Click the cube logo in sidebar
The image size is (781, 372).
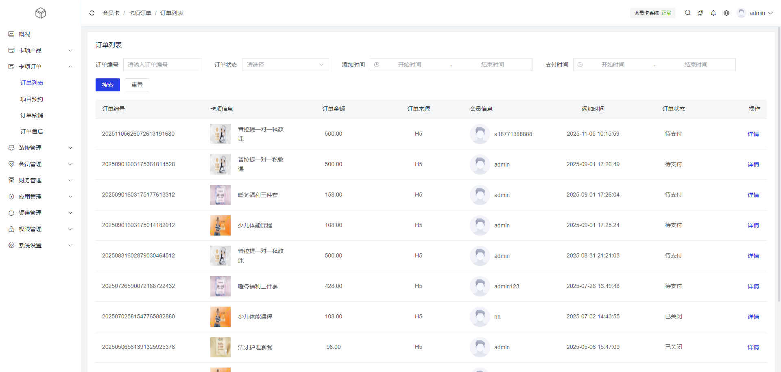pos(41,13)
